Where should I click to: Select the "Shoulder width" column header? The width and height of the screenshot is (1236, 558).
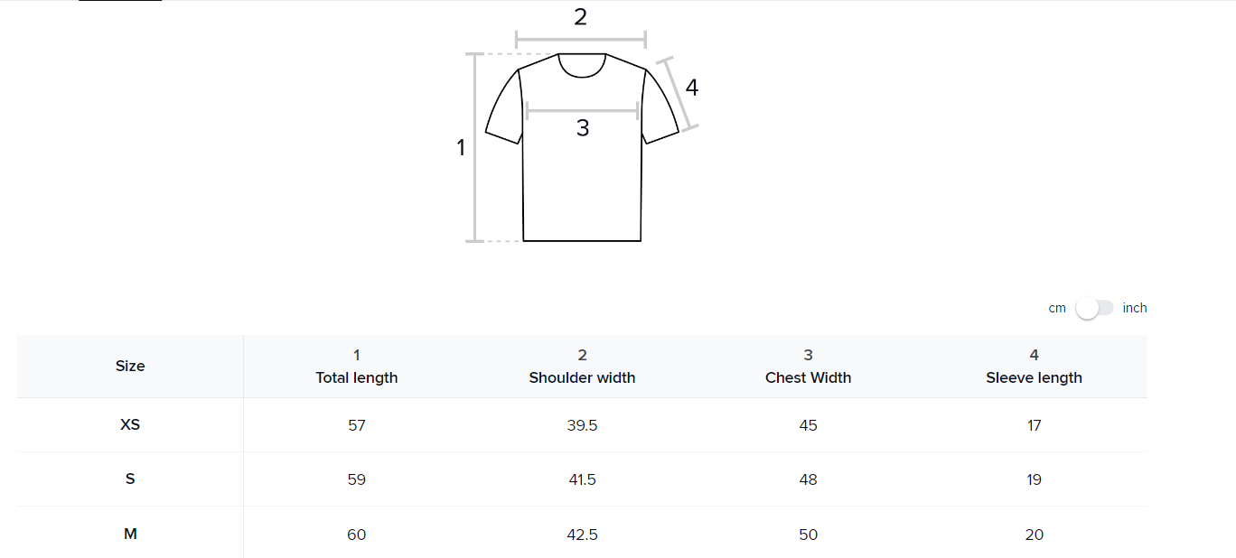point(582,377)
